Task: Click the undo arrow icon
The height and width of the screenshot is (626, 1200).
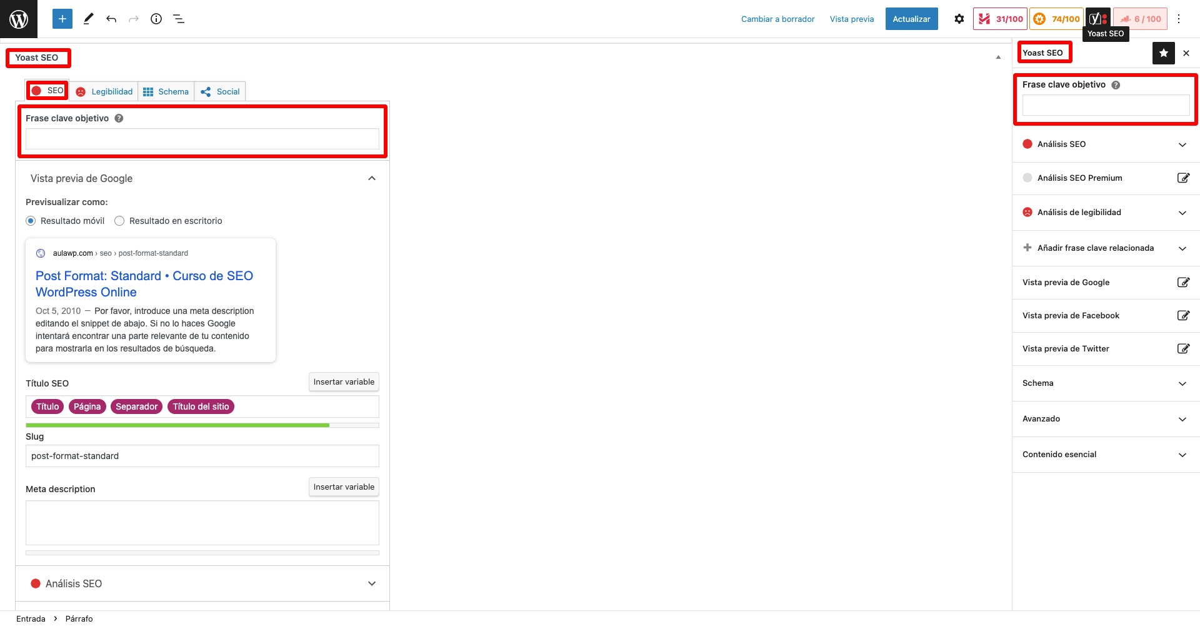Action: (x=111, y=19)
